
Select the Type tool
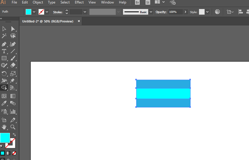pyautogui.click(x=4, y=51)
